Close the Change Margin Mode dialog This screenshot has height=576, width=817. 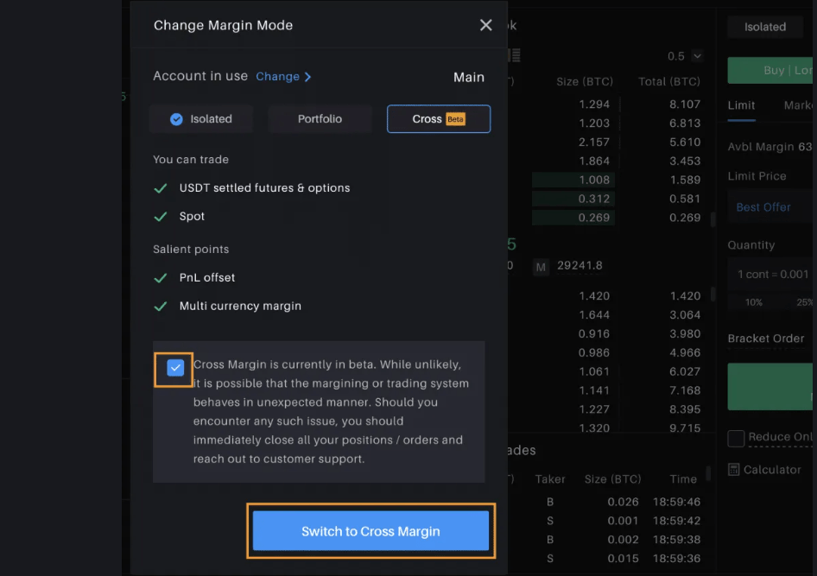[x=485, y=25]
